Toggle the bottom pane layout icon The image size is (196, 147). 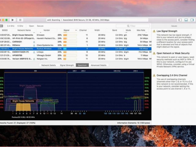tap(186, 20)
